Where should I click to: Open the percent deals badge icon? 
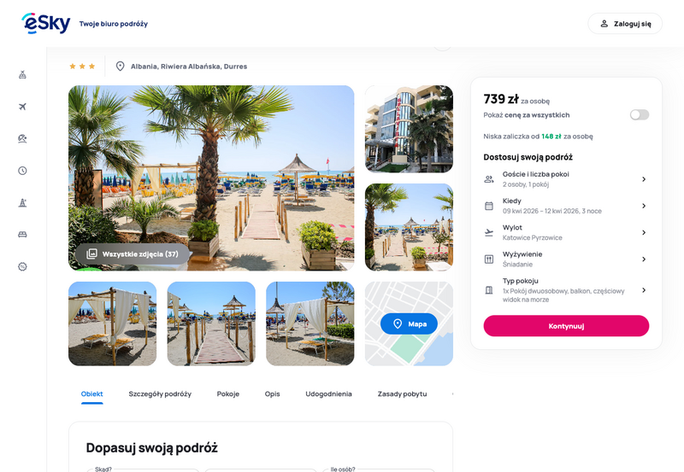(x=23, y=266)
